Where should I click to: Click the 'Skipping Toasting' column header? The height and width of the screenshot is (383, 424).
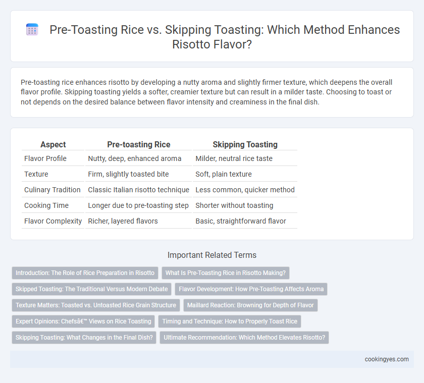[245, 145]
